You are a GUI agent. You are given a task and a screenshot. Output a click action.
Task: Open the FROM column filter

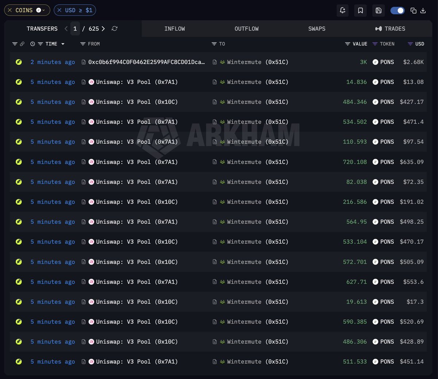(x=83, y=44)
